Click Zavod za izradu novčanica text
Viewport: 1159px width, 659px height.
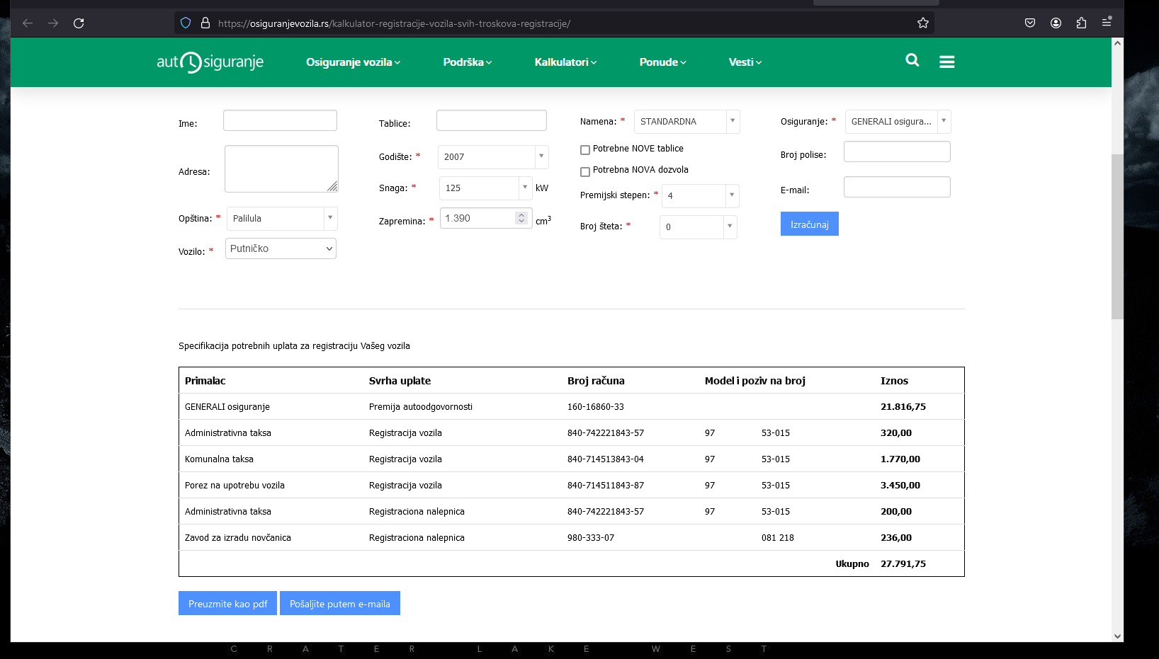[x=238, y=538]
